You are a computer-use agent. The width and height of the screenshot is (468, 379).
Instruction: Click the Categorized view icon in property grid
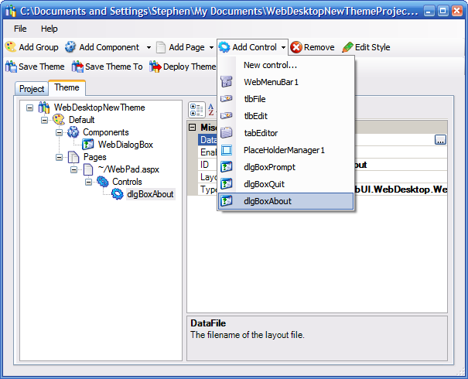click(x=196, y=108)
